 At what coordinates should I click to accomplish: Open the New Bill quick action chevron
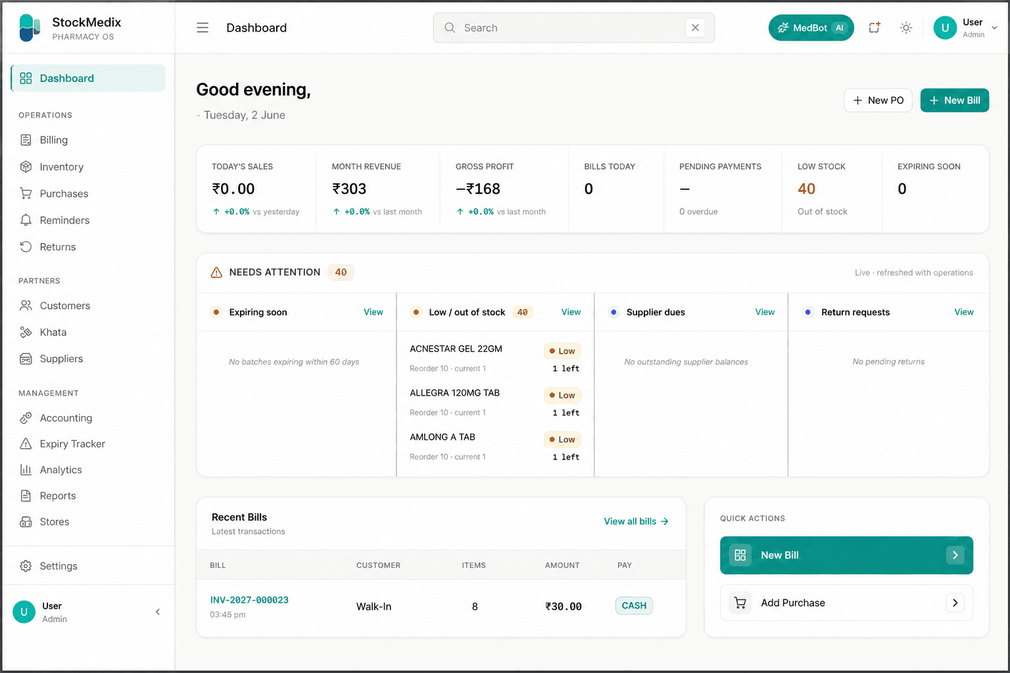pyautogui.click(x=955, y=555)
